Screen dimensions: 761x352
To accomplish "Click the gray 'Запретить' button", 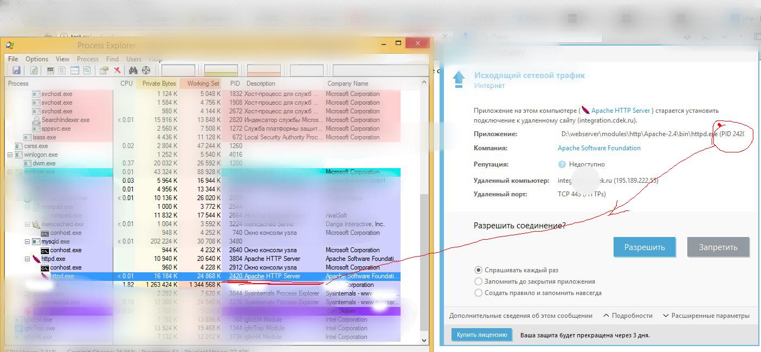I will pos(718,247).
